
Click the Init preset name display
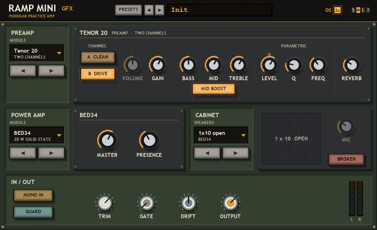coord(220,10)
